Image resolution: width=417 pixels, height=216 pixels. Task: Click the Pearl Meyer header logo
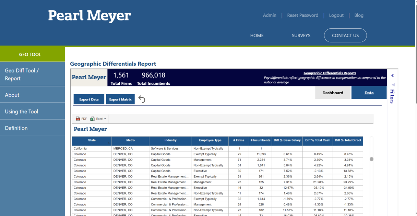tap(89, 16)
